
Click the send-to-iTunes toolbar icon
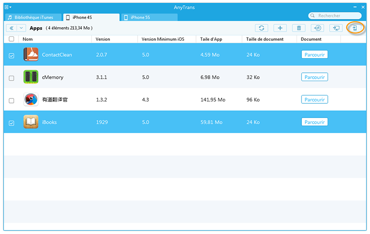pyautogui.click(x=317, y=28)
